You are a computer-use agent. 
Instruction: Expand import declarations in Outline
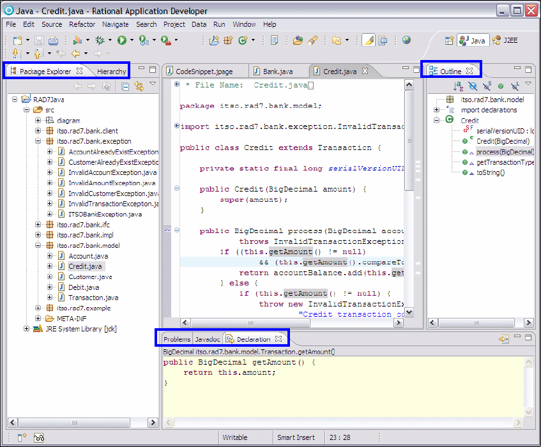tap(437, 110)
